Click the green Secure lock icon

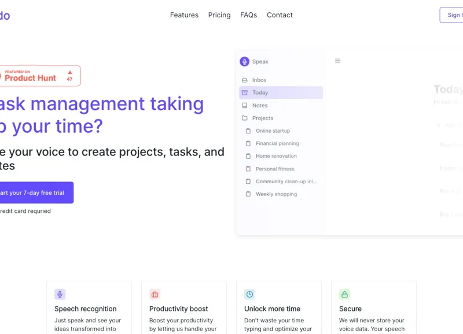coord(344,294)
